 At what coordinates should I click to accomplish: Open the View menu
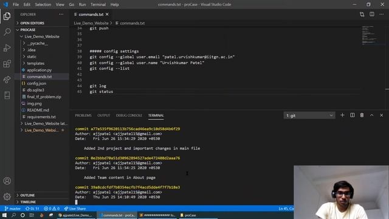60,4
